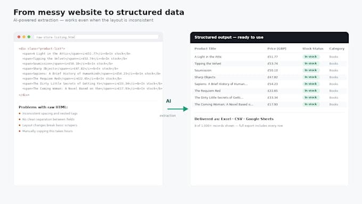Click the £47.82 price cell

[273, 77]
